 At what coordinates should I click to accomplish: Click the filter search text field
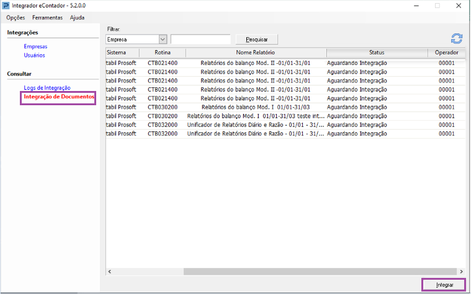[200, 39]
